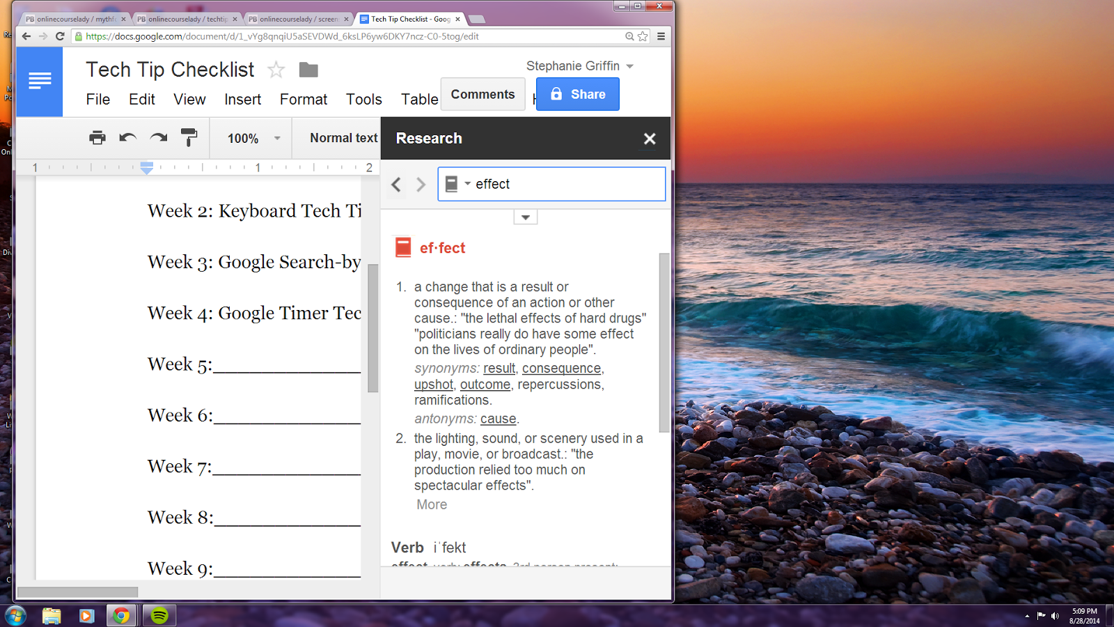
Task: Open the move to folder icon
Action: pyautogui.click(x=308, y=70)
